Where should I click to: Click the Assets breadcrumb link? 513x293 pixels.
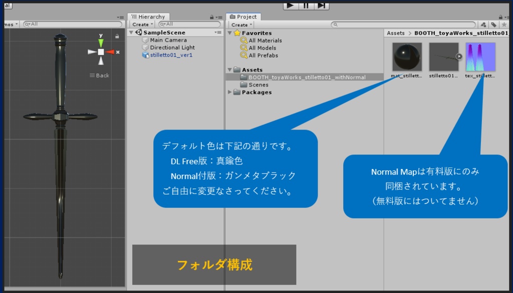point(395,33)
